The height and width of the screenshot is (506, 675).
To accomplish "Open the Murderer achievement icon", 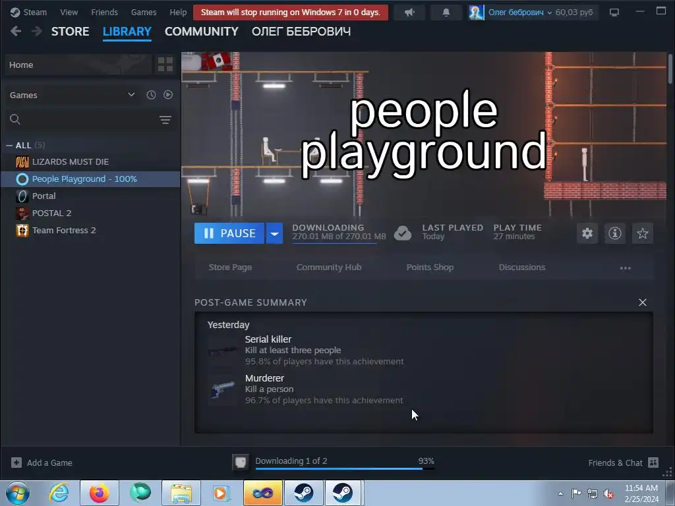I will click(x=222, y=390).
